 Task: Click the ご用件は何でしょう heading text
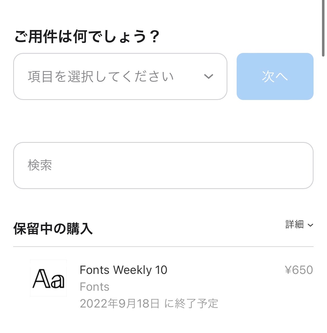click(x=81, y=37)
